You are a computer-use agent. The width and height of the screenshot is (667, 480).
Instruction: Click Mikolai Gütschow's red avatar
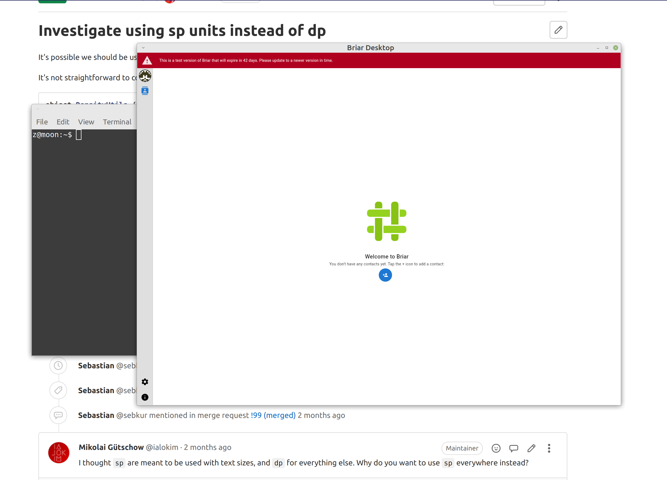click(59, 453)
